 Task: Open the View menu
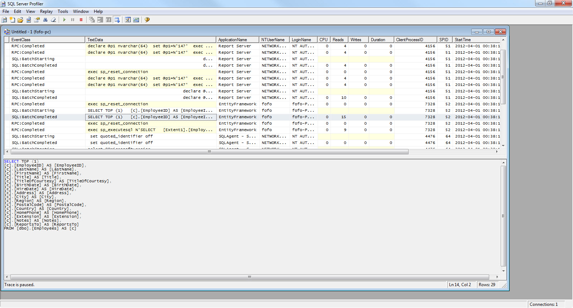pyautogui.click(x=30, y=11)
